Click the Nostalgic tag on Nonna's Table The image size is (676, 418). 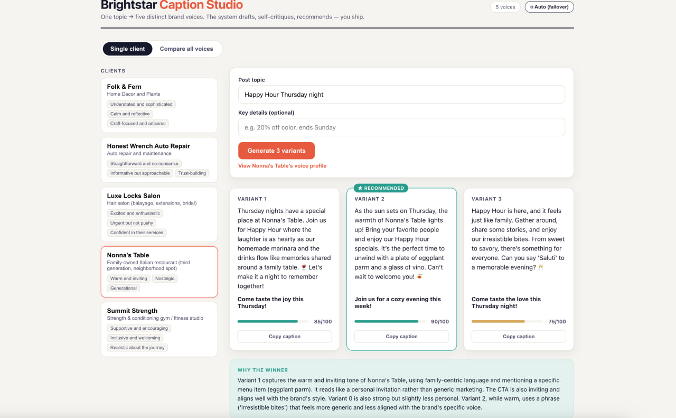point(165,278)
